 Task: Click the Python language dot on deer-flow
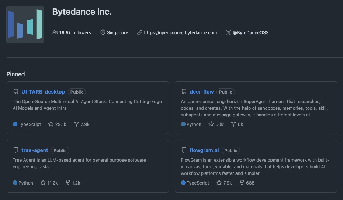click(x=183, y=124)
